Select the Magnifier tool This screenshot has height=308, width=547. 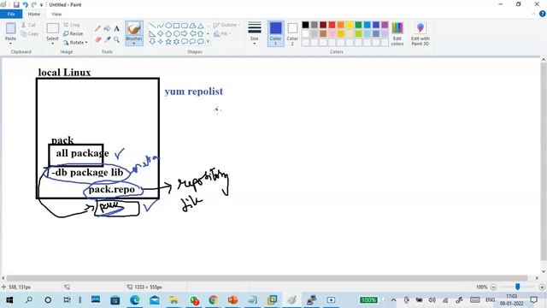click(x=116, y=40)
